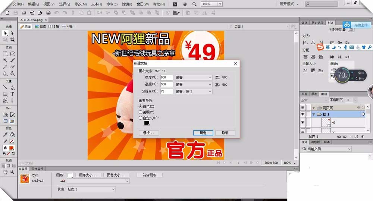Pick the Magic Wand tool

pos(6,60)
